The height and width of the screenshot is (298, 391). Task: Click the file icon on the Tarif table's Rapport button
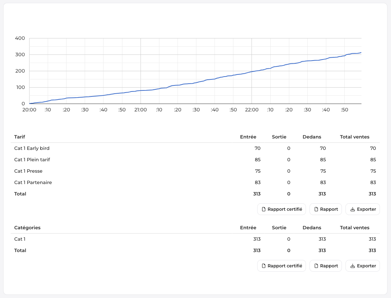[x=316, y=209]
